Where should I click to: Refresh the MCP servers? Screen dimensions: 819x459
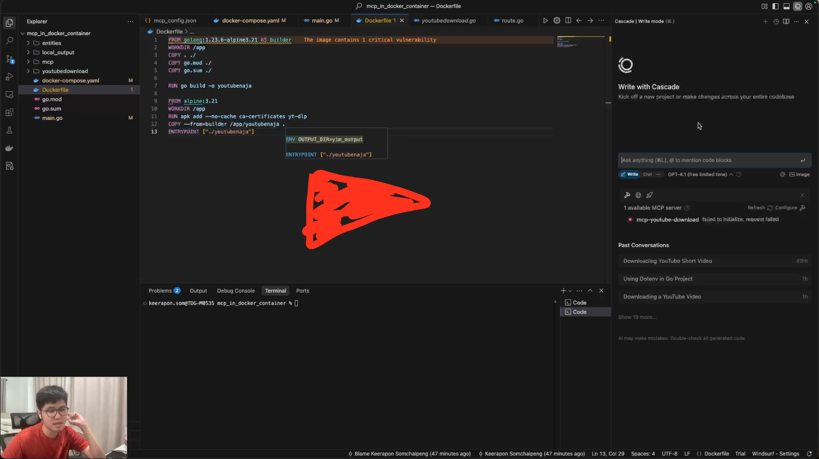[x=760, y=208]
